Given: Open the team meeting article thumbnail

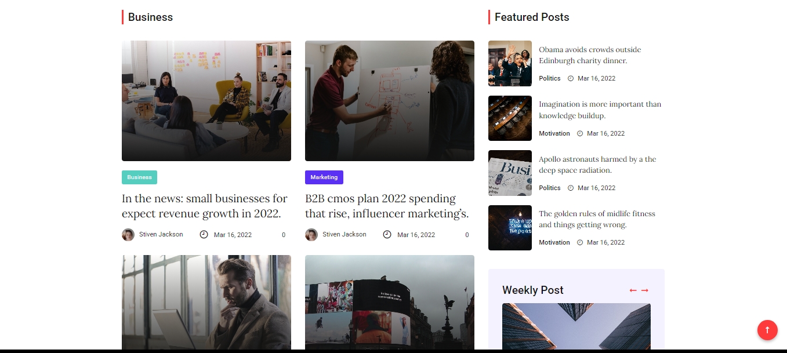Looking at the screenshot, I should click(206, 101).
